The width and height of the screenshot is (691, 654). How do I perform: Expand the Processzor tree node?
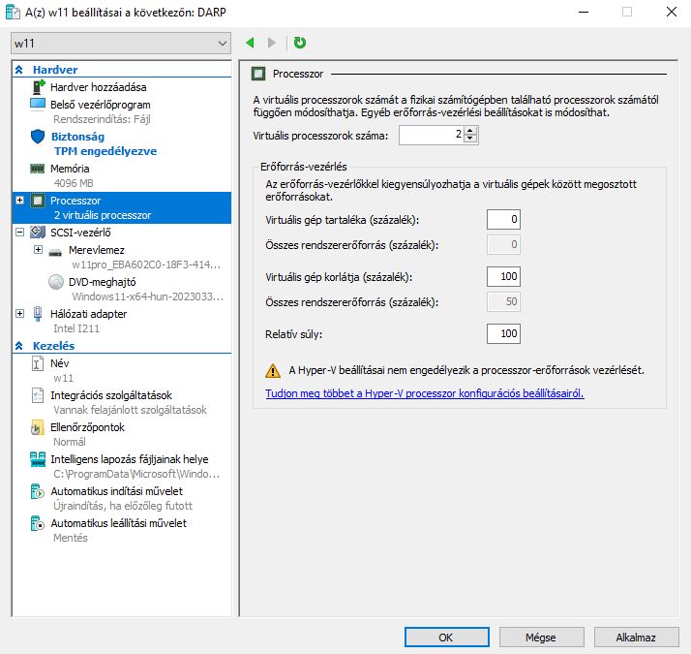tap(20, 201)
